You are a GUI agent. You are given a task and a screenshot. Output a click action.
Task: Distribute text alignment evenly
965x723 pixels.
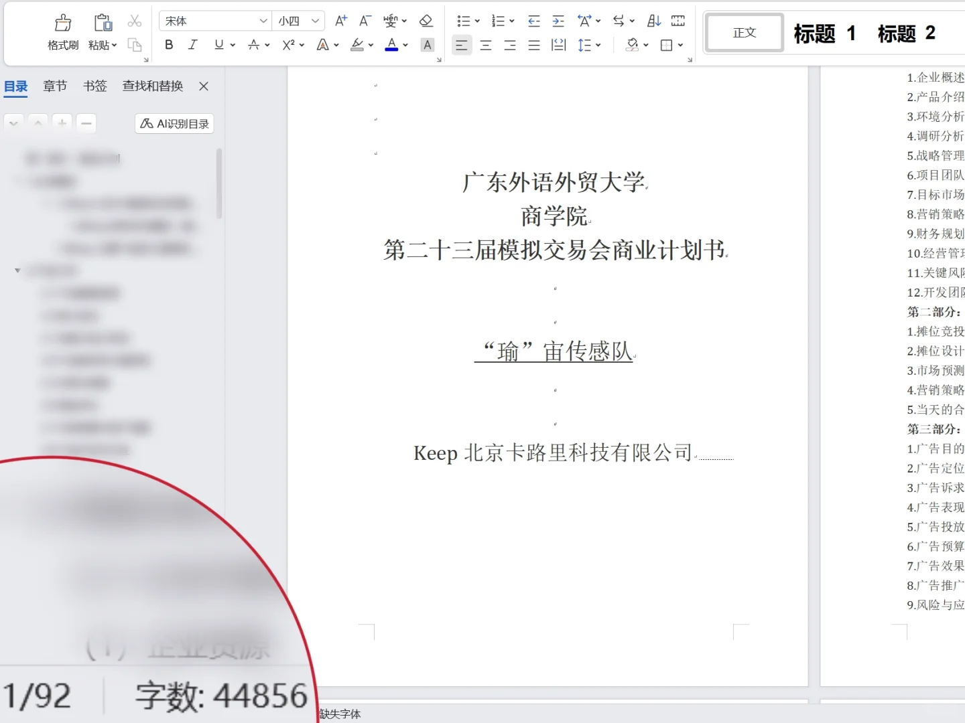[x=558, y=45]
